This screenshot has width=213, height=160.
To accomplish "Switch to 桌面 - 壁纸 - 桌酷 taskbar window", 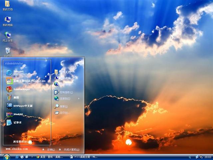I will (50, 157).
